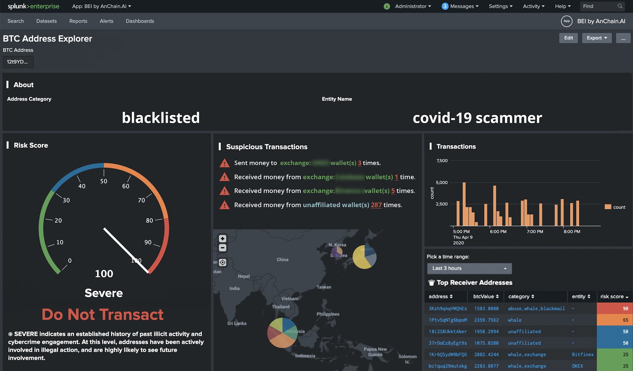
Task: Sort the table by the address column
Action: click(x=440, y=296)
